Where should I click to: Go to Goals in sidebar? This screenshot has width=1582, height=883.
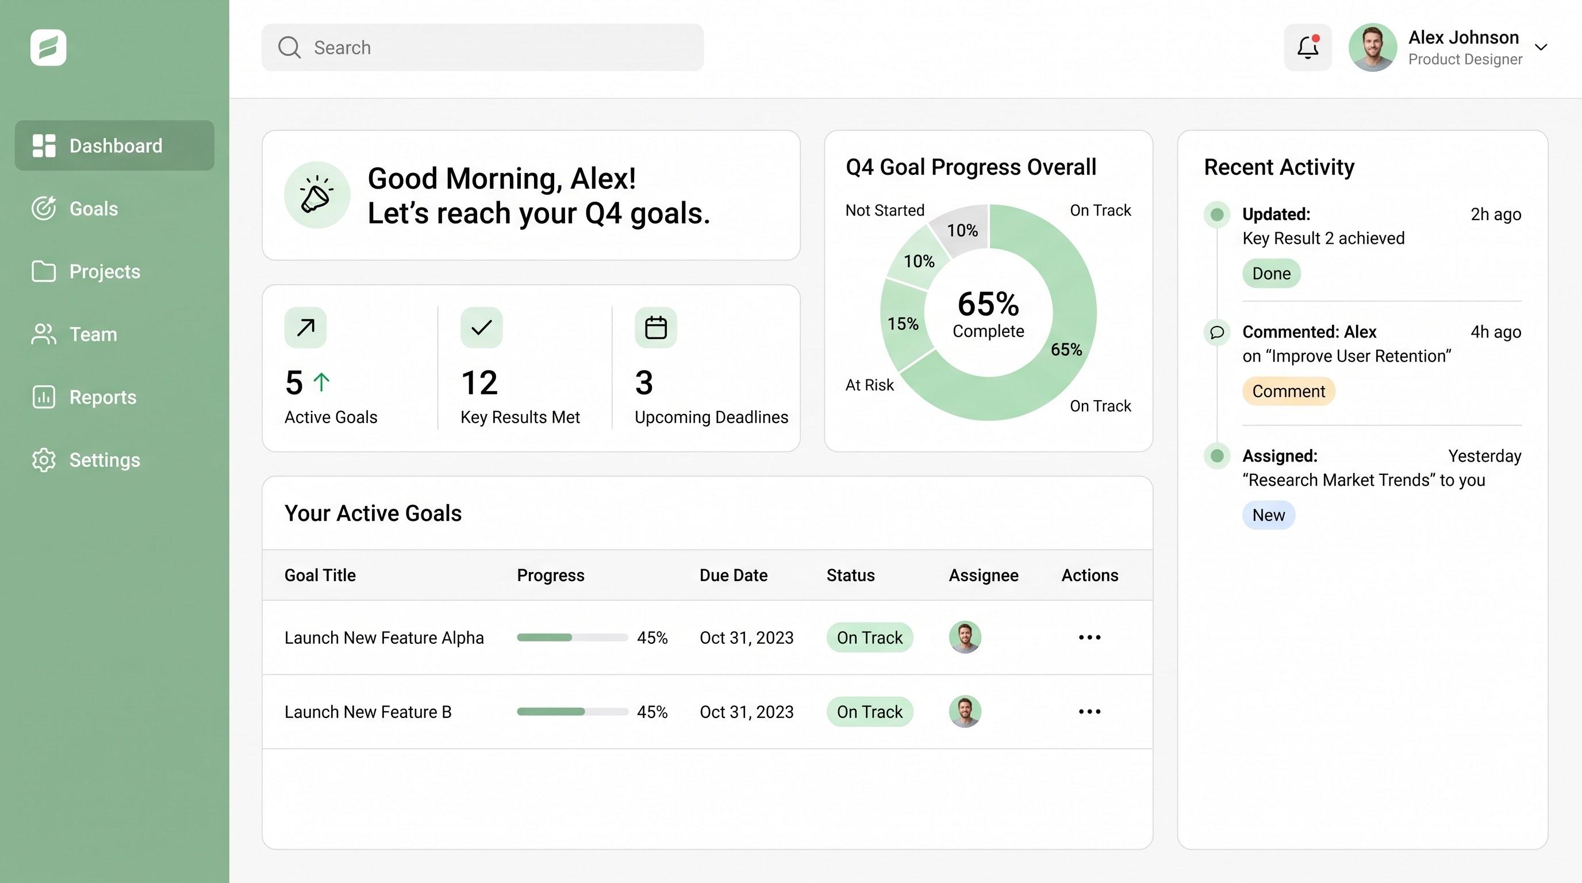click(75, 209)
